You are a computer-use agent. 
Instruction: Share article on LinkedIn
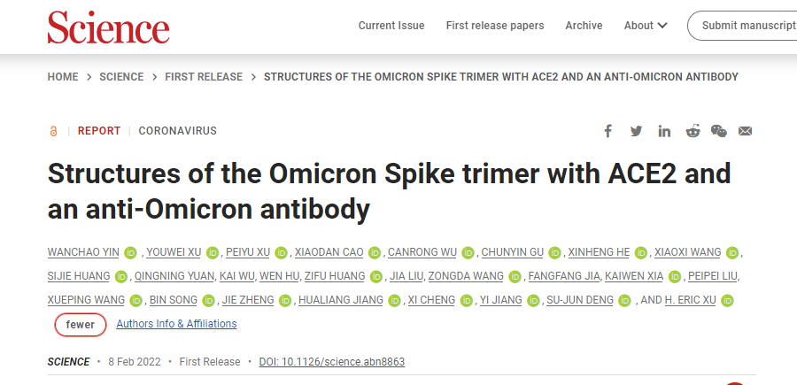coord(664,131)
